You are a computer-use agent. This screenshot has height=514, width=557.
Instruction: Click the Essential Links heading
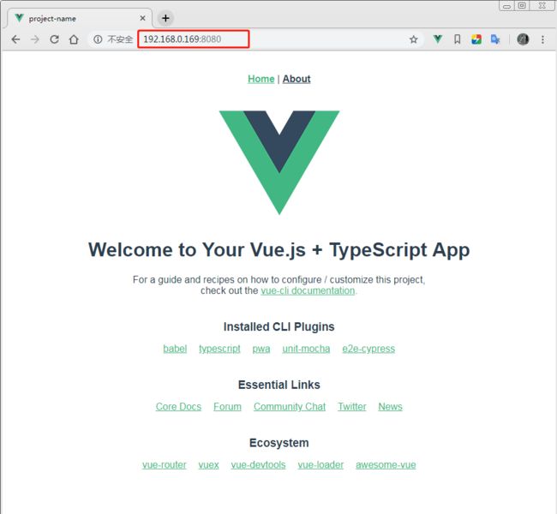278,385
